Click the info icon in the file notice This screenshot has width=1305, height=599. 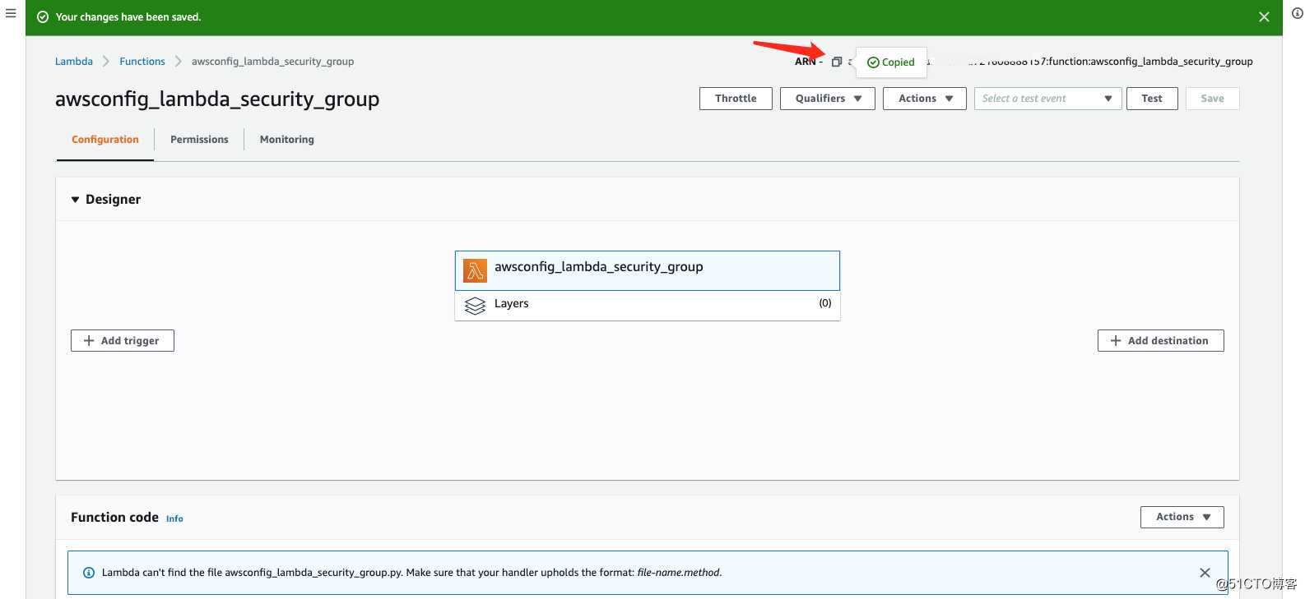click(x=89, y=573)
